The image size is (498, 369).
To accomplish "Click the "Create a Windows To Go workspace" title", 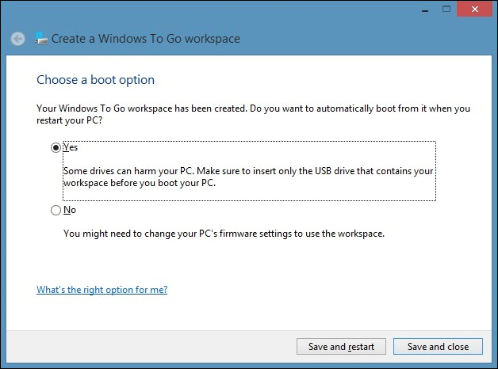I will [145, 38].
